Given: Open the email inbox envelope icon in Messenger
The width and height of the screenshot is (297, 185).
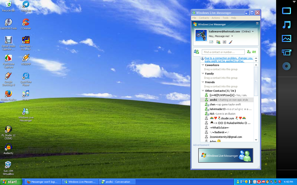Looking at the screenshot, I should tap(211, 42).
